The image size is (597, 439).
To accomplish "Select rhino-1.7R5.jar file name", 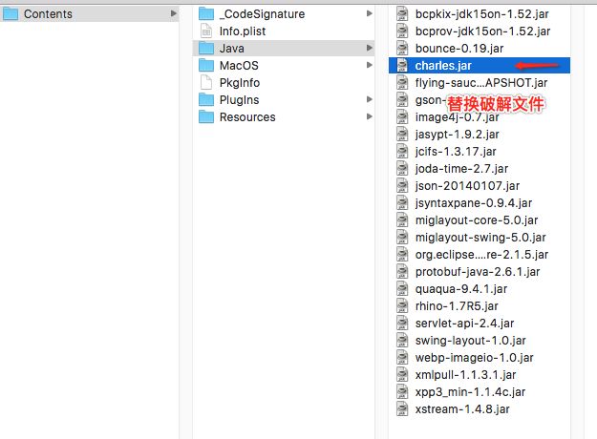I will point(457,305).
